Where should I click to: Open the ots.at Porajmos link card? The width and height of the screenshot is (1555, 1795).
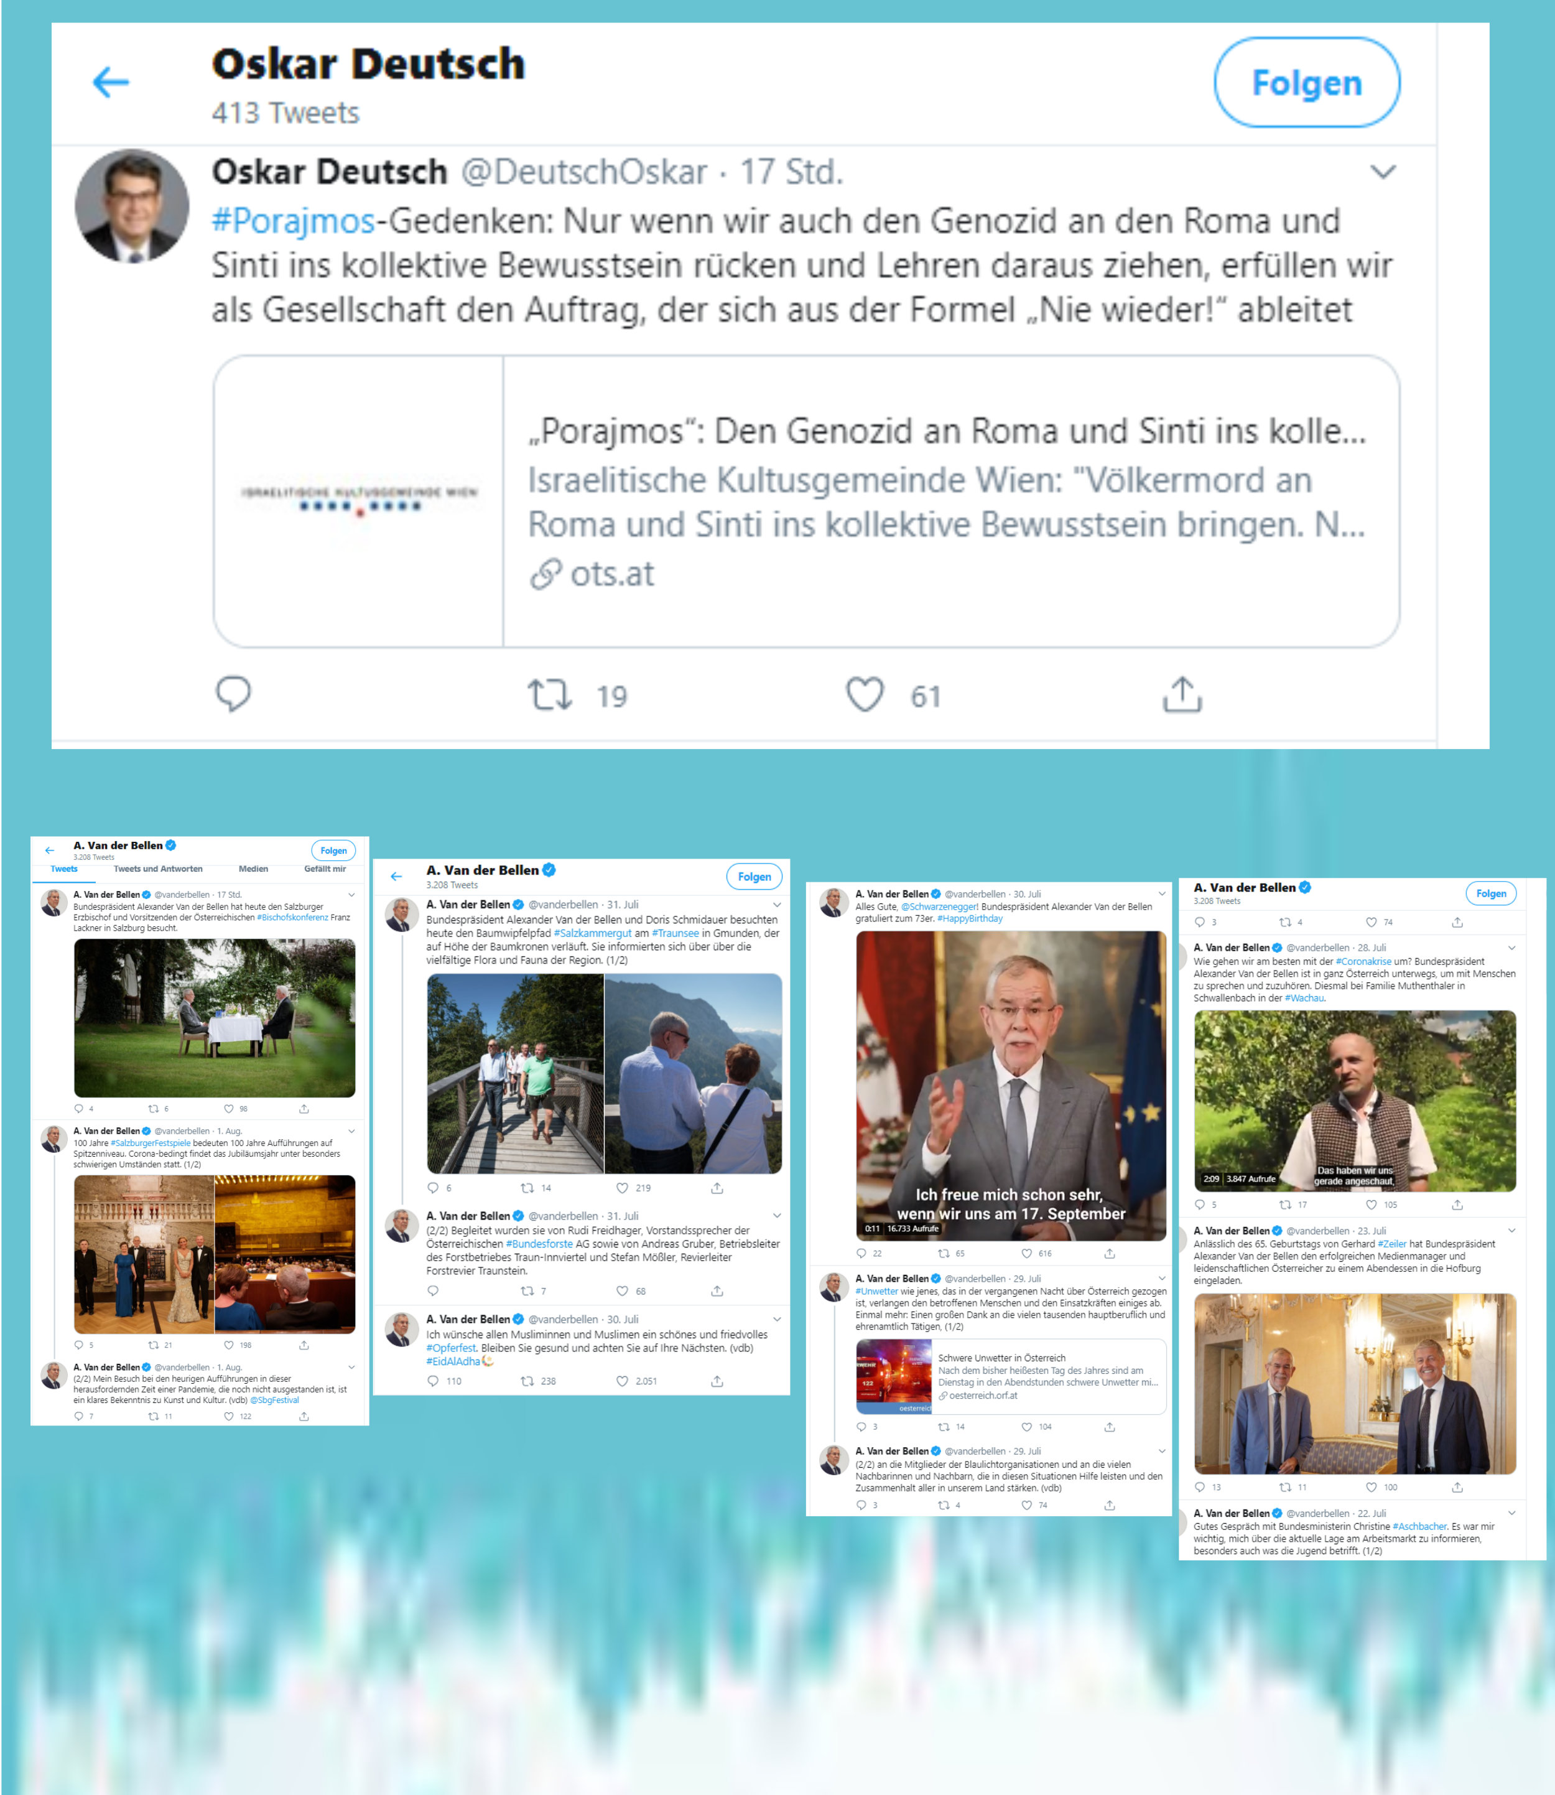tap(806, 501)
